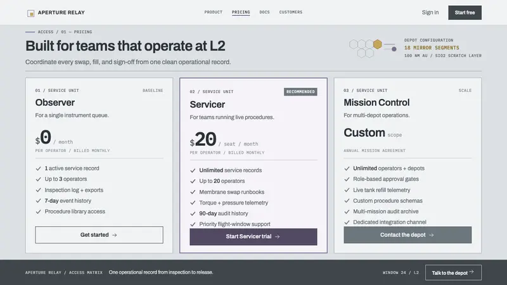Click the RECOMMENDED badge on Servicer
507x285 pixels.
300,92
